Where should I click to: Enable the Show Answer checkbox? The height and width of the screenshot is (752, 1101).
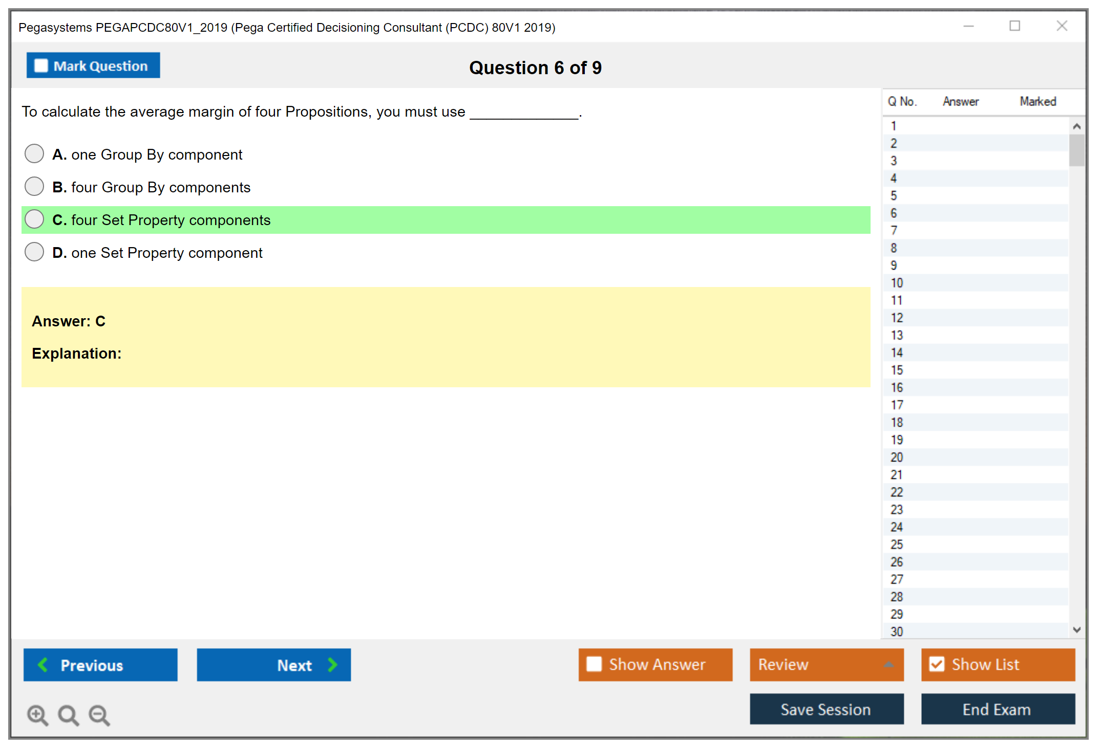coord(594,664)
